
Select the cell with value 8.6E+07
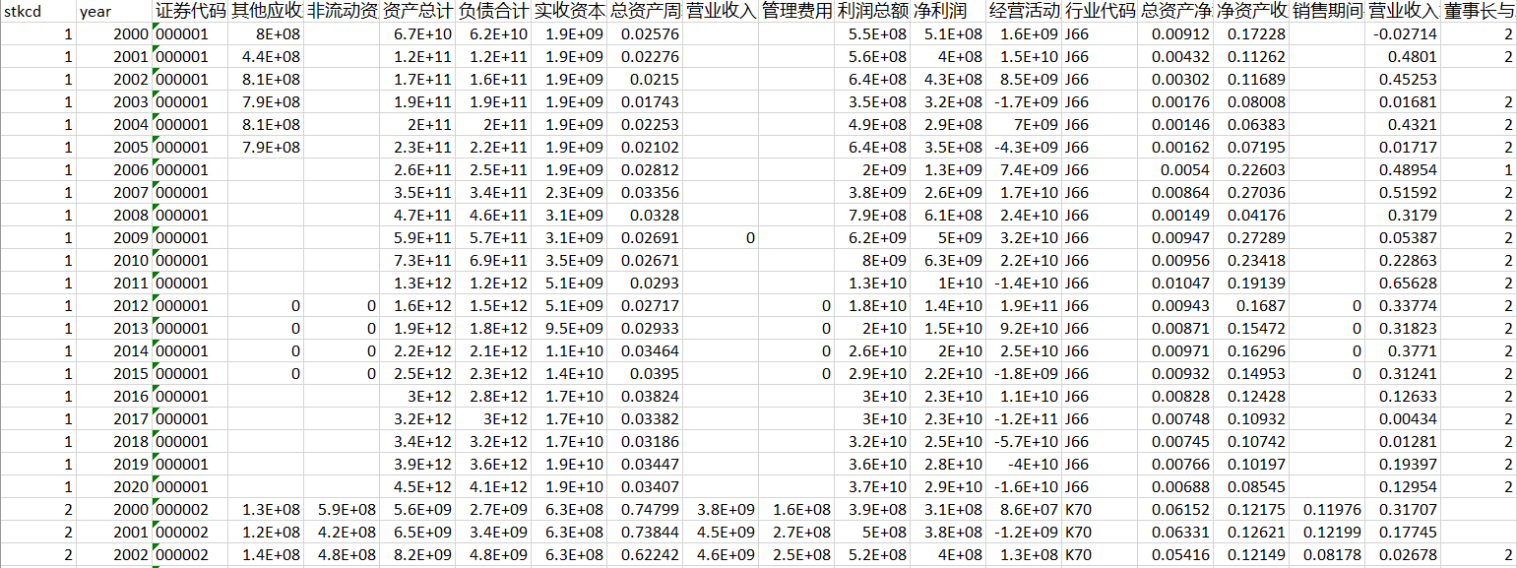pyautogui.click(x=1024, y=510)
